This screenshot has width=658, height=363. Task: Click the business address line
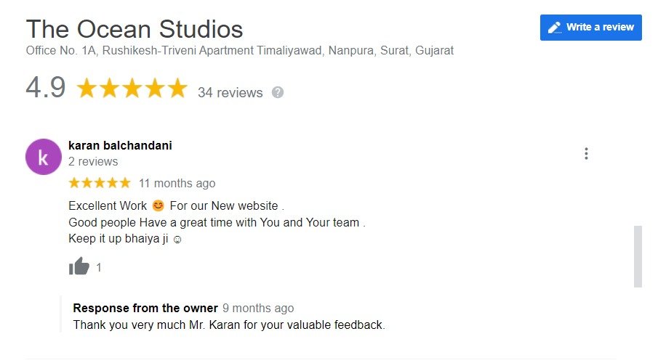pos(240,51)
